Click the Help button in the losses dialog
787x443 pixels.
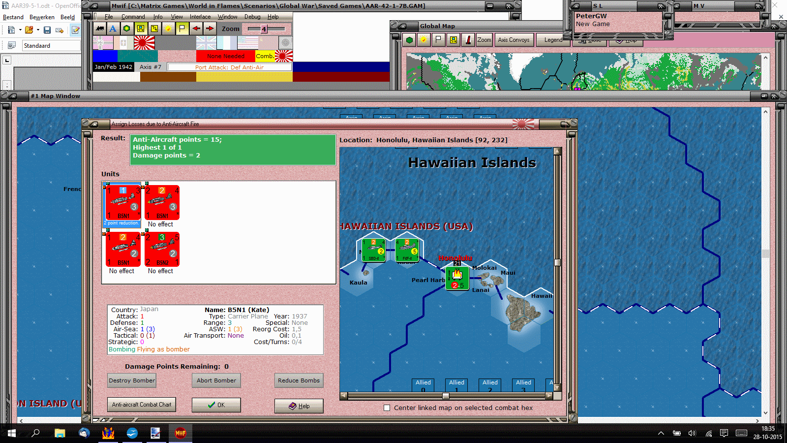pos(299,406)
